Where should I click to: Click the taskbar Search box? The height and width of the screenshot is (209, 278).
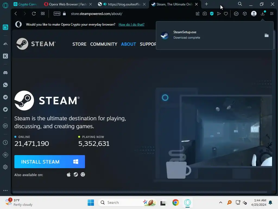point(127,202)
